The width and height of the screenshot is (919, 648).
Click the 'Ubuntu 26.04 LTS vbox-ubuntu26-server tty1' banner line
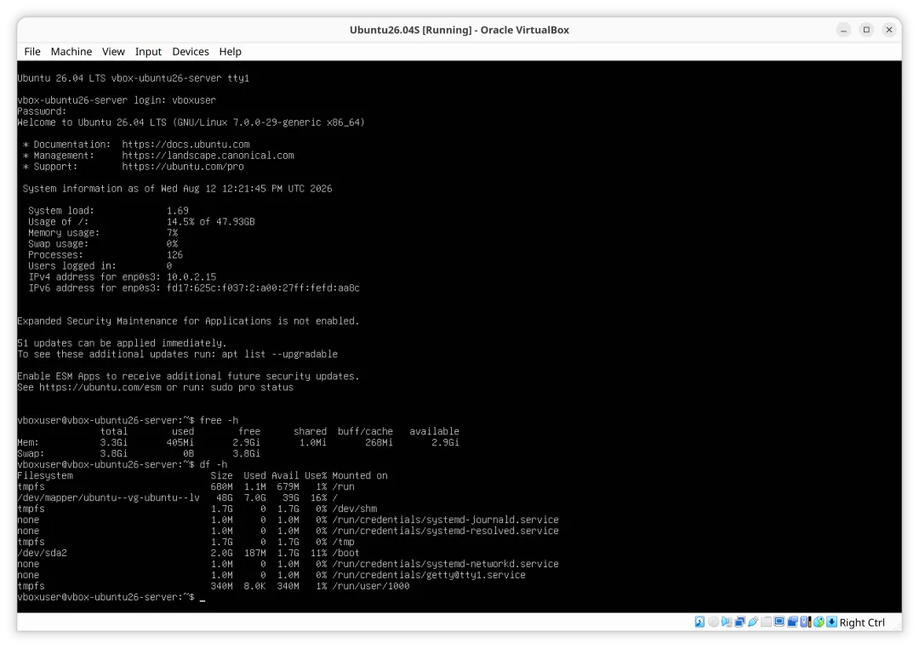pos(133,78)
